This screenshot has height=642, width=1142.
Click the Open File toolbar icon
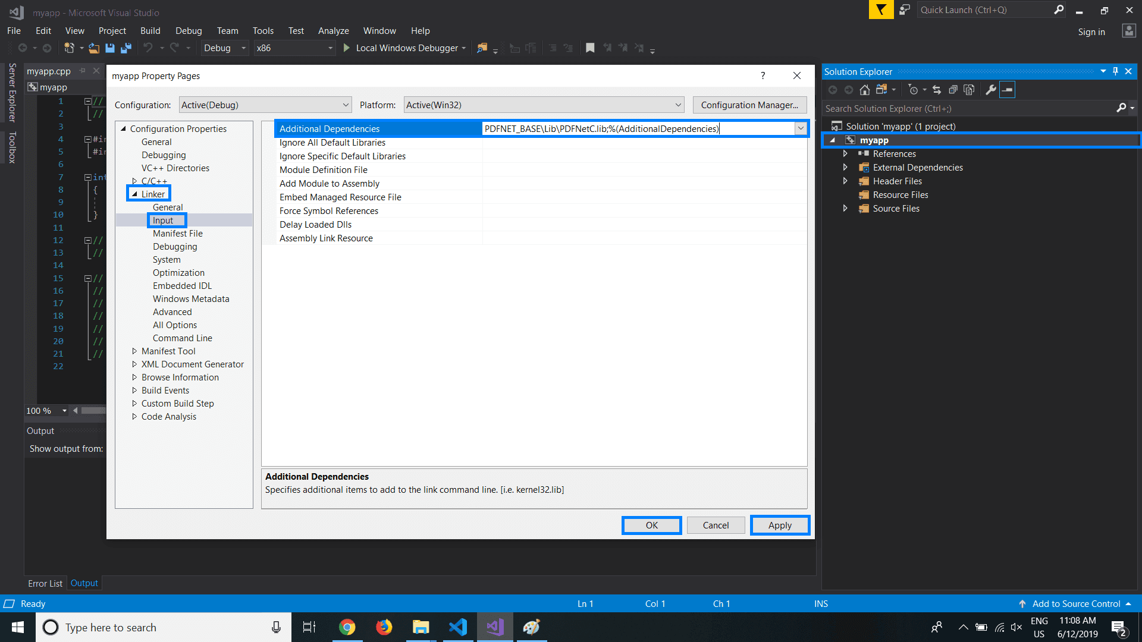[x=94, y=48]
